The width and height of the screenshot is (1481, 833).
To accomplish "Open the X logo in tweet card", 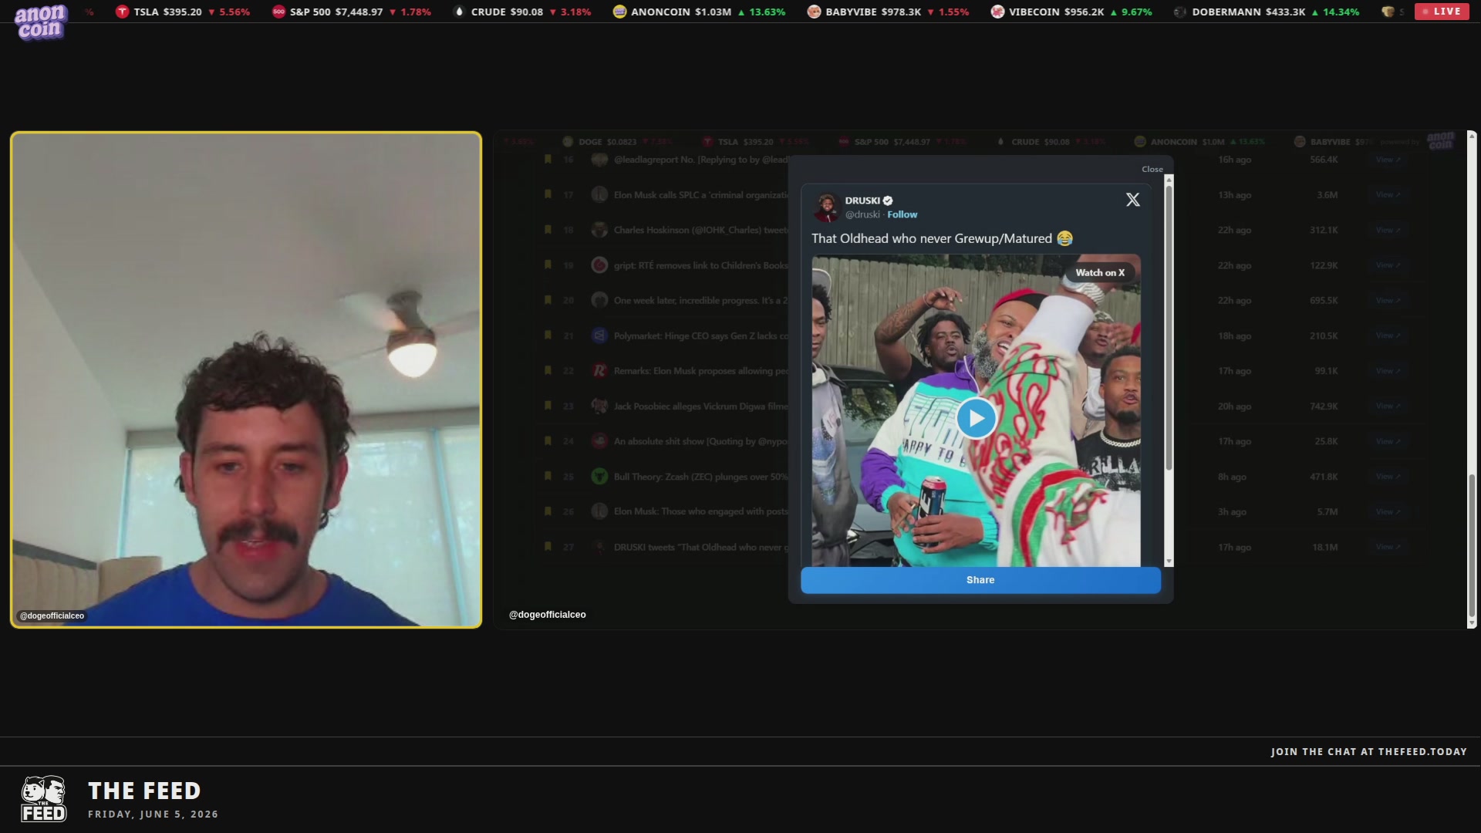I will coord(1132,200).
